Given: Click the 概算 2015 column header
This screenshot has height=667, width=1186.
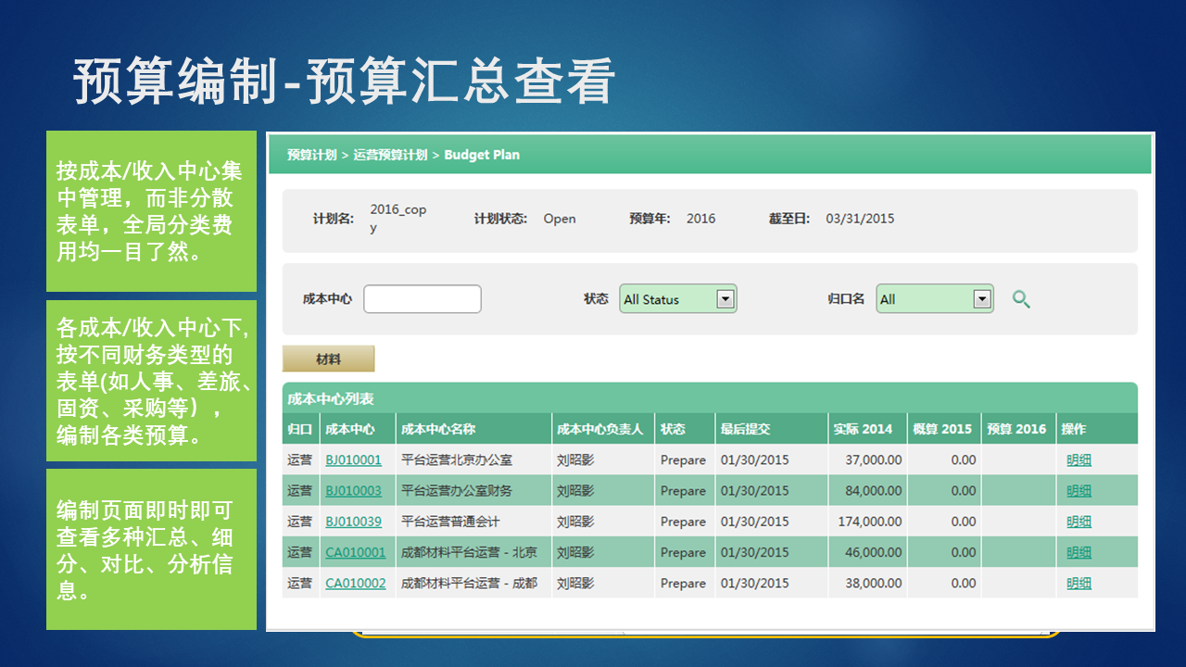Looking at the screenshot, I should pyautogui.click(x=942, y=429).
